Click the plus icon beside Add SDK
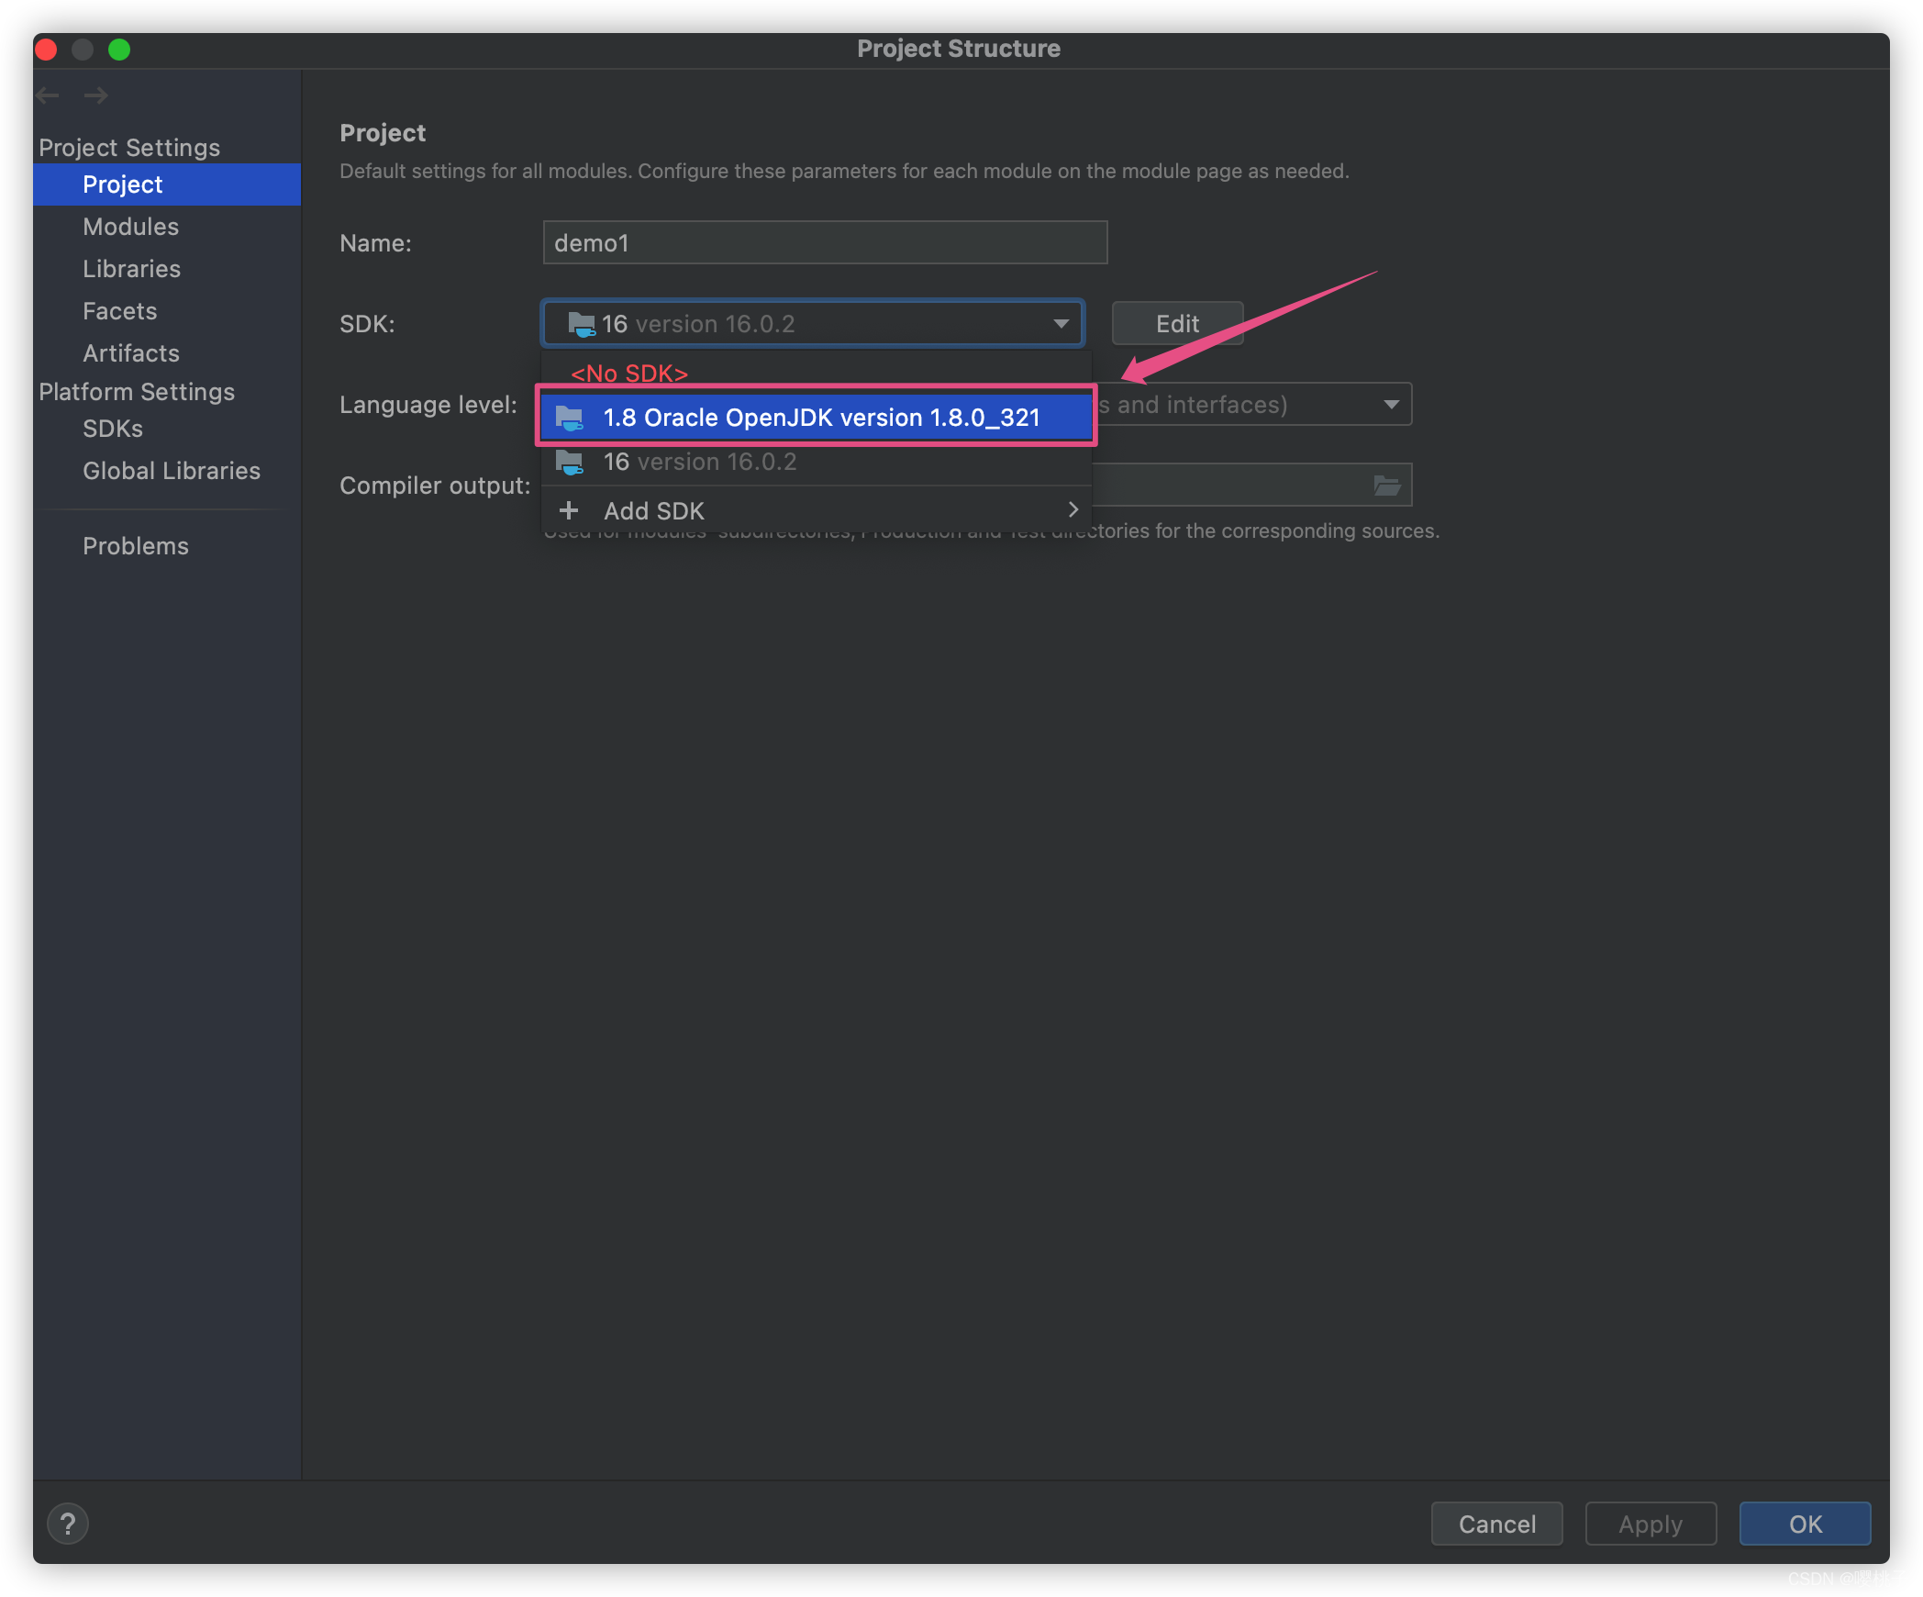1923x1597 pixels. [569, 510]
